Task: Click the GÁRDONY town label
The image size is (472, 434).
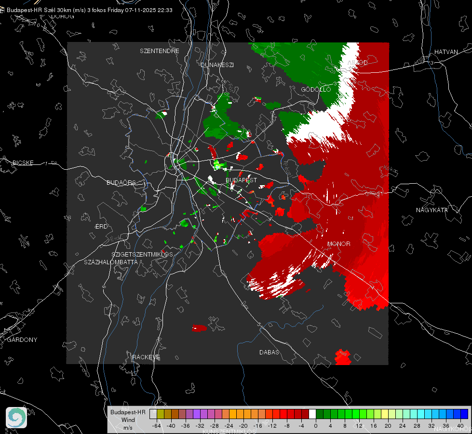Action: (22, 340)
